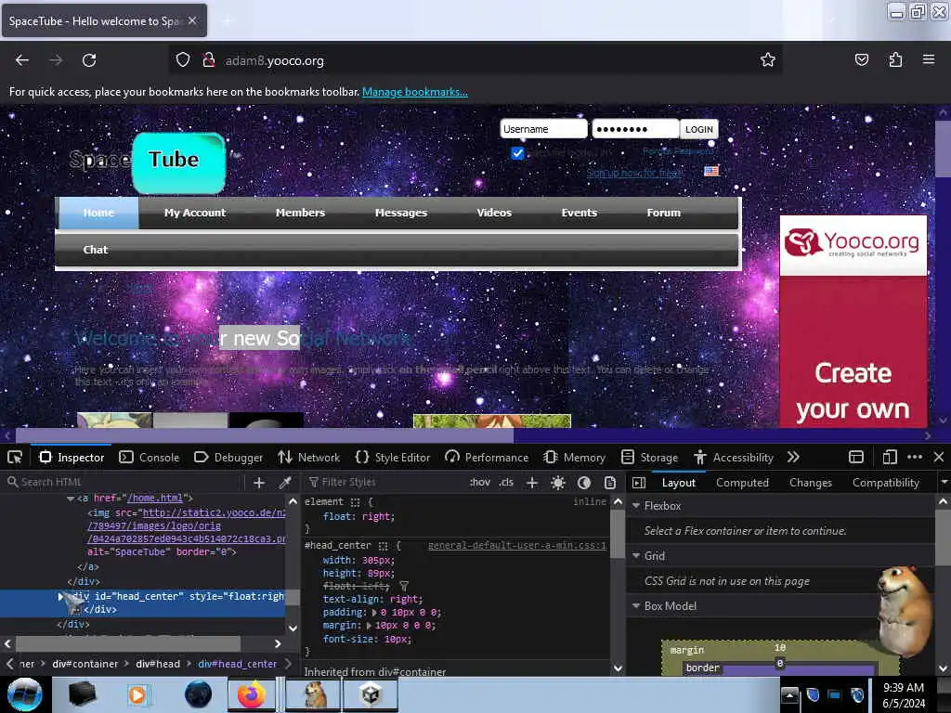Image resolution: width=951 pixels, height=713 pixels.
Task: Expand the div#head_center node
Action: tap(60, 597)
